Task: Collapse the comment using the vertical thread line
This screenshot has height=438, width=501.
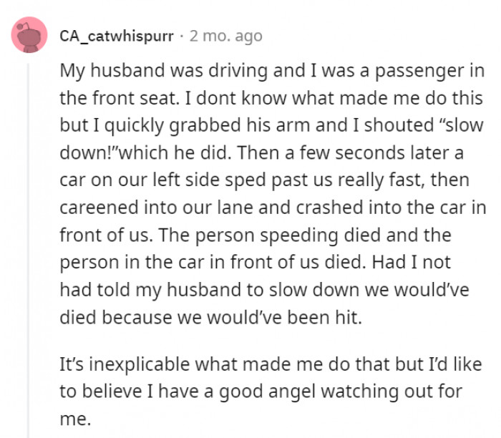Action: point(28,250)
